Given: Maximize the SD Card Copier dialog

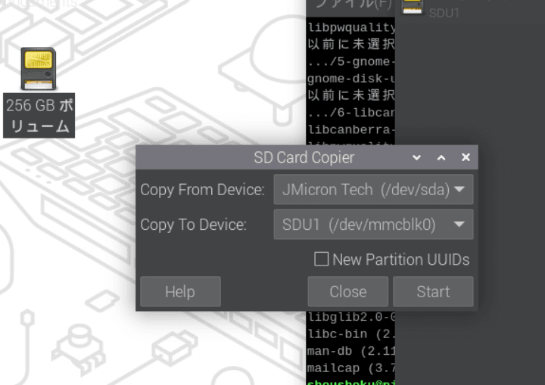Looking at the screenshot, I should 441,158.
